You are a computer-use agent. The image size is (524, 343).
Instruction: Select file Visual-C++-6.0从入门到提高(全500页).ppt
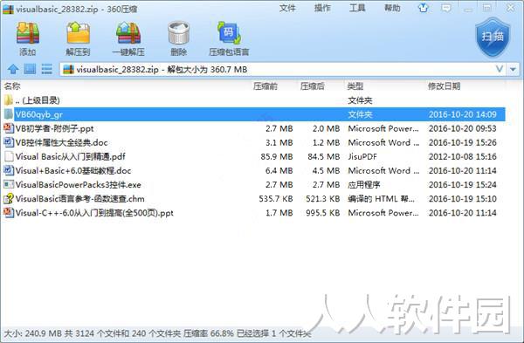pos(94,213)
